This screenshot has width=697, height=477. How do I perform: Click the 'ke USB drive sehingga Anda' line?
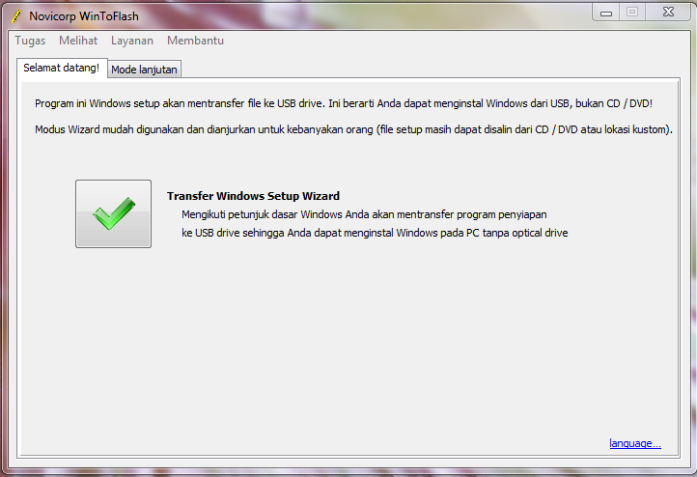(x=375, y=233)
